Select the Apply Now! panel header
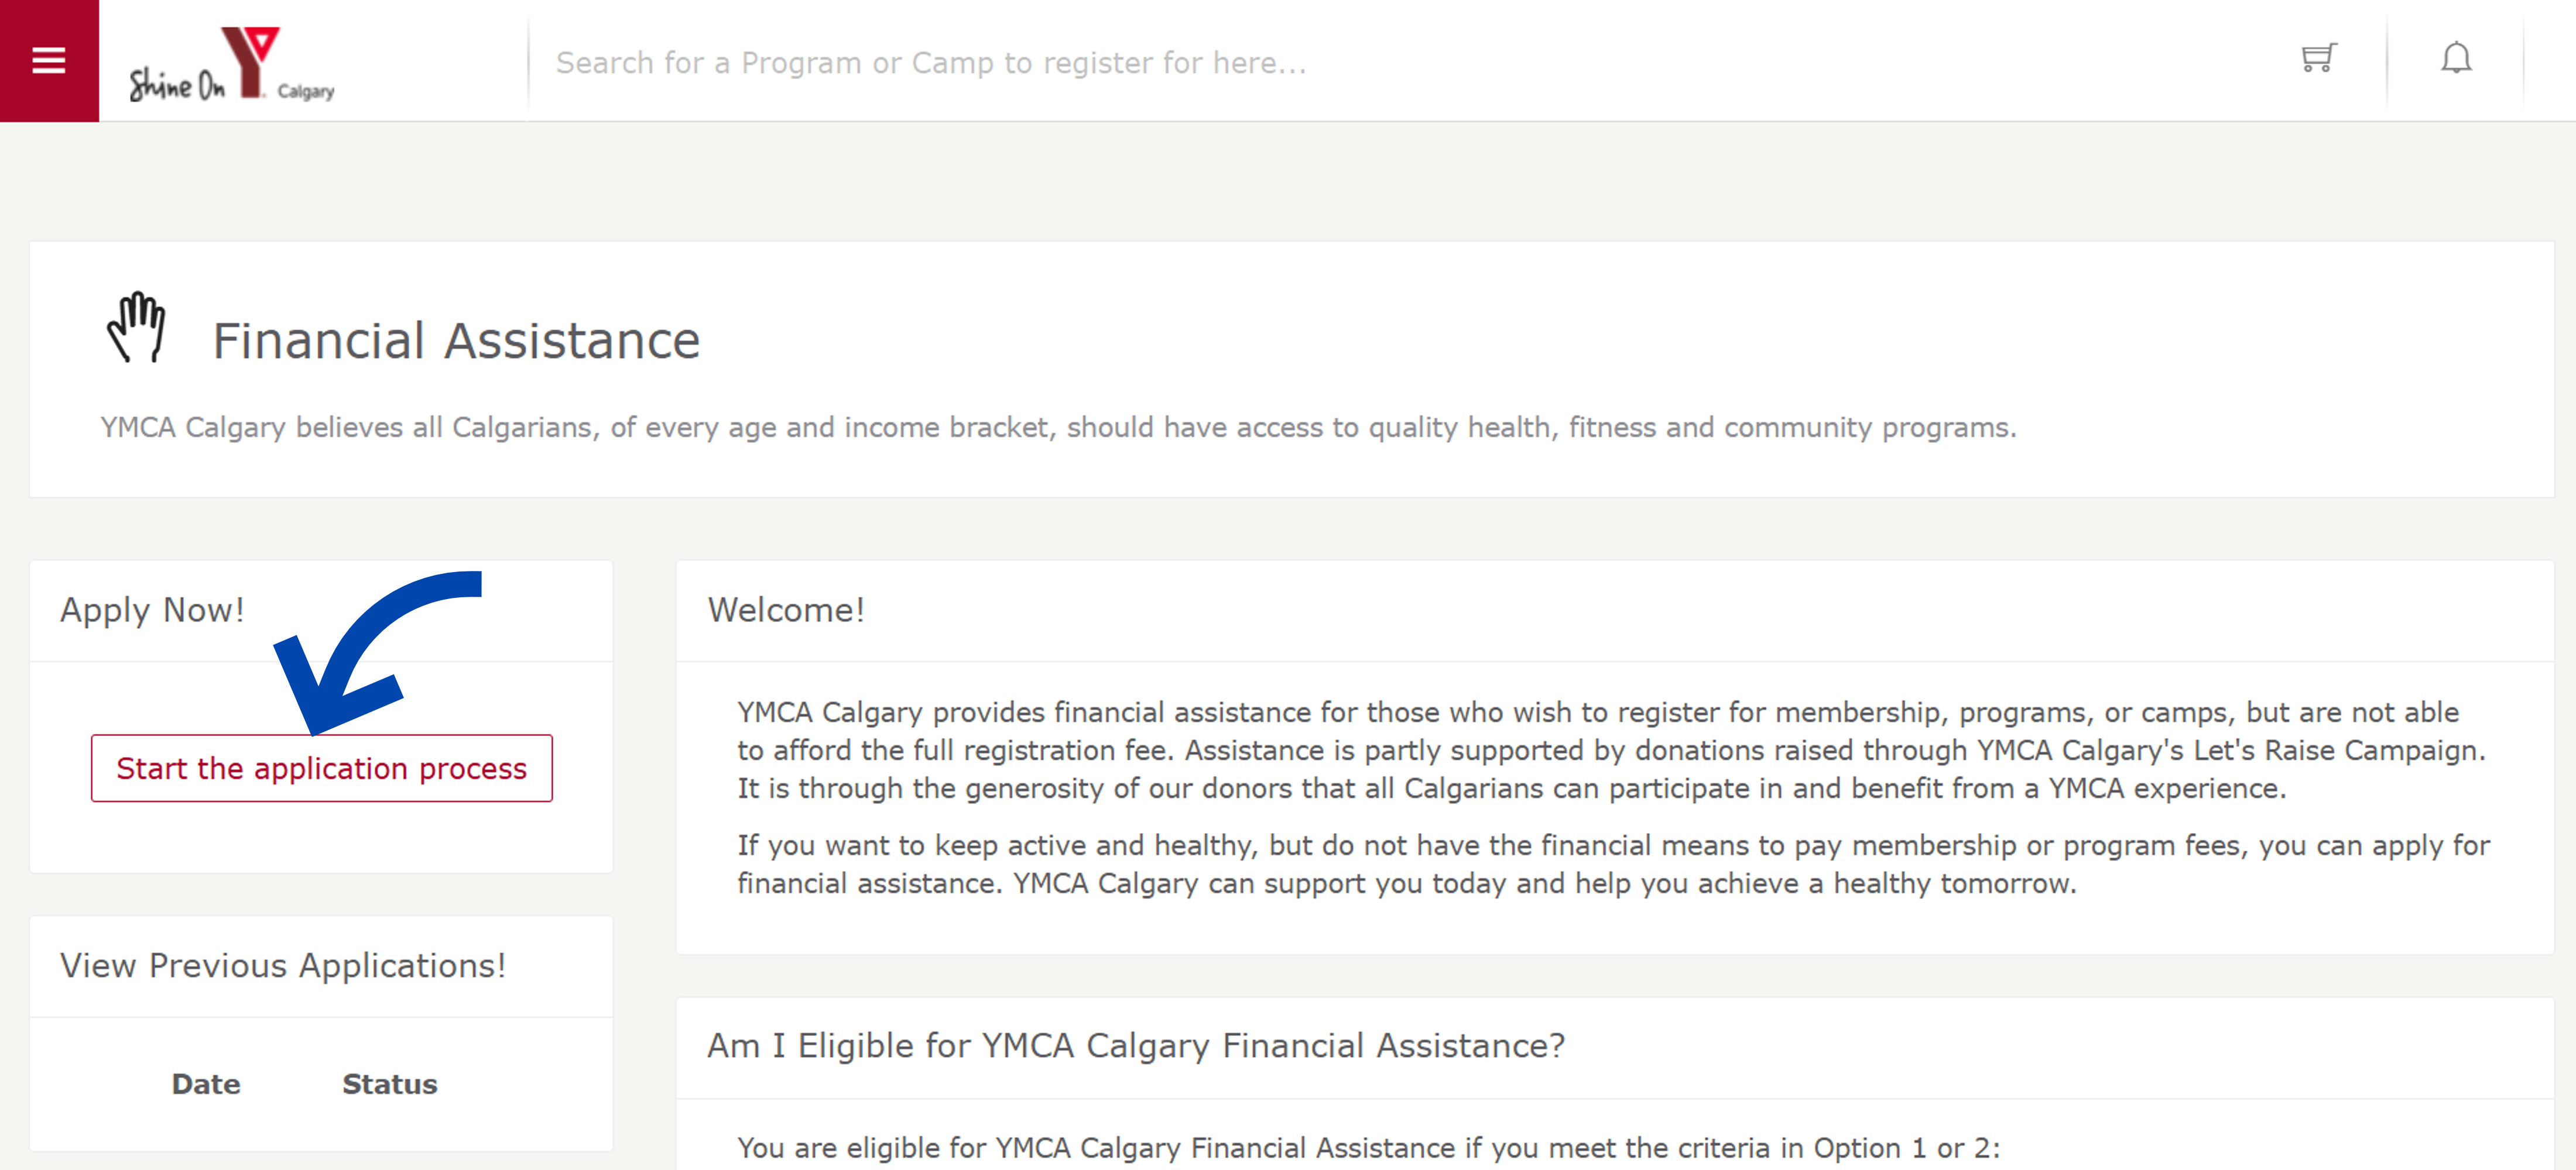Image resolution: width=2576 pixels, height=1170 pixels. click(152, 611)
